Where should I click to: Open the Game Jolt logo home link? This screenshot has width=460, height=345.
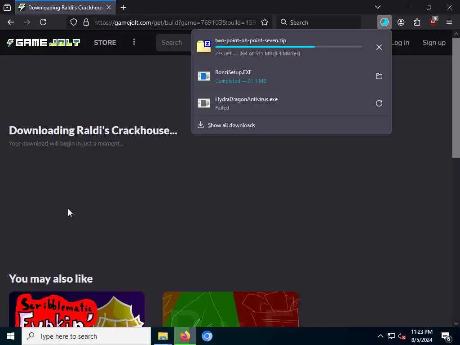[x=43, y=43]
